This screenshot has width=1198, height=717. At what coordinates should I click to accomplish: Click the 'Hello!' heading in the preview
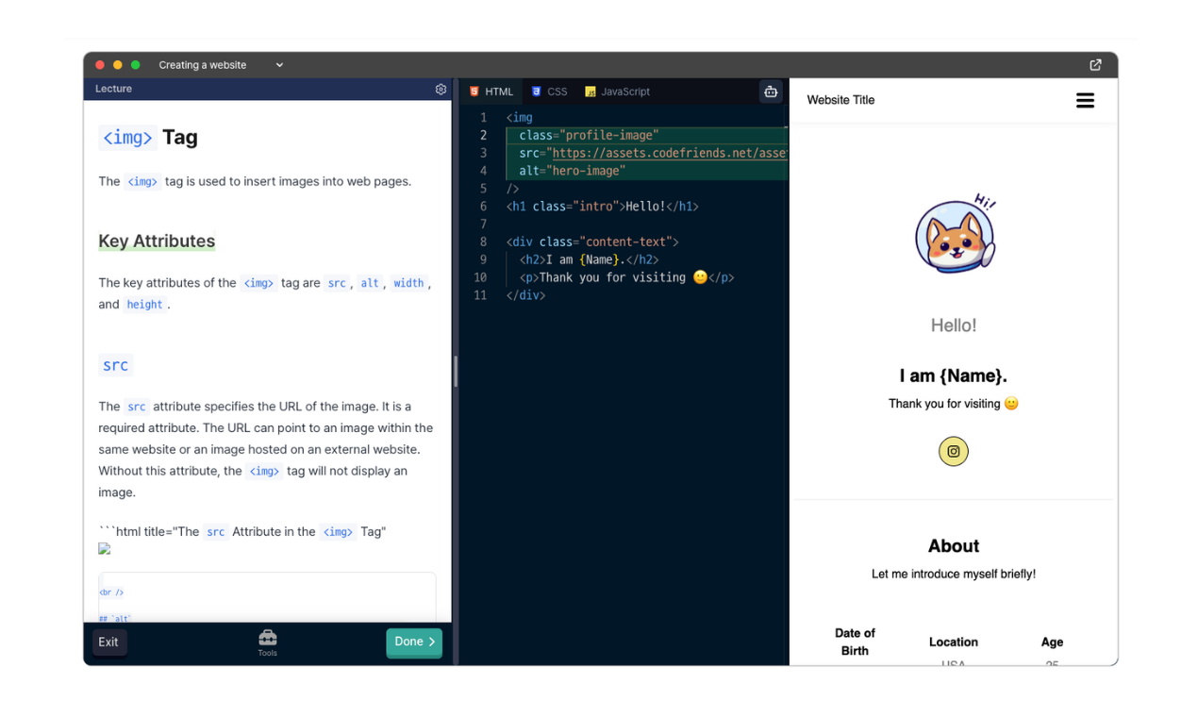point(954,325)
